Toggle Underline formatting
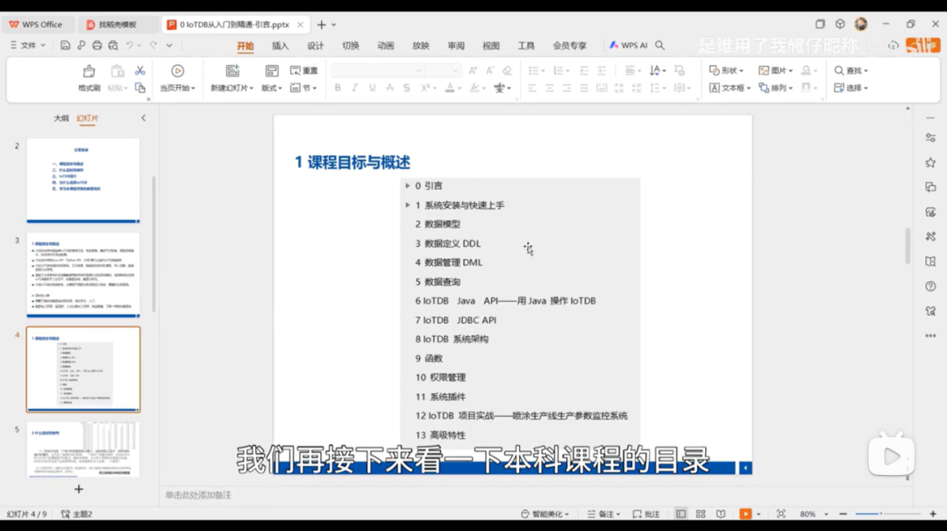This screenshot has width=947, height=531. coord(372,89)
